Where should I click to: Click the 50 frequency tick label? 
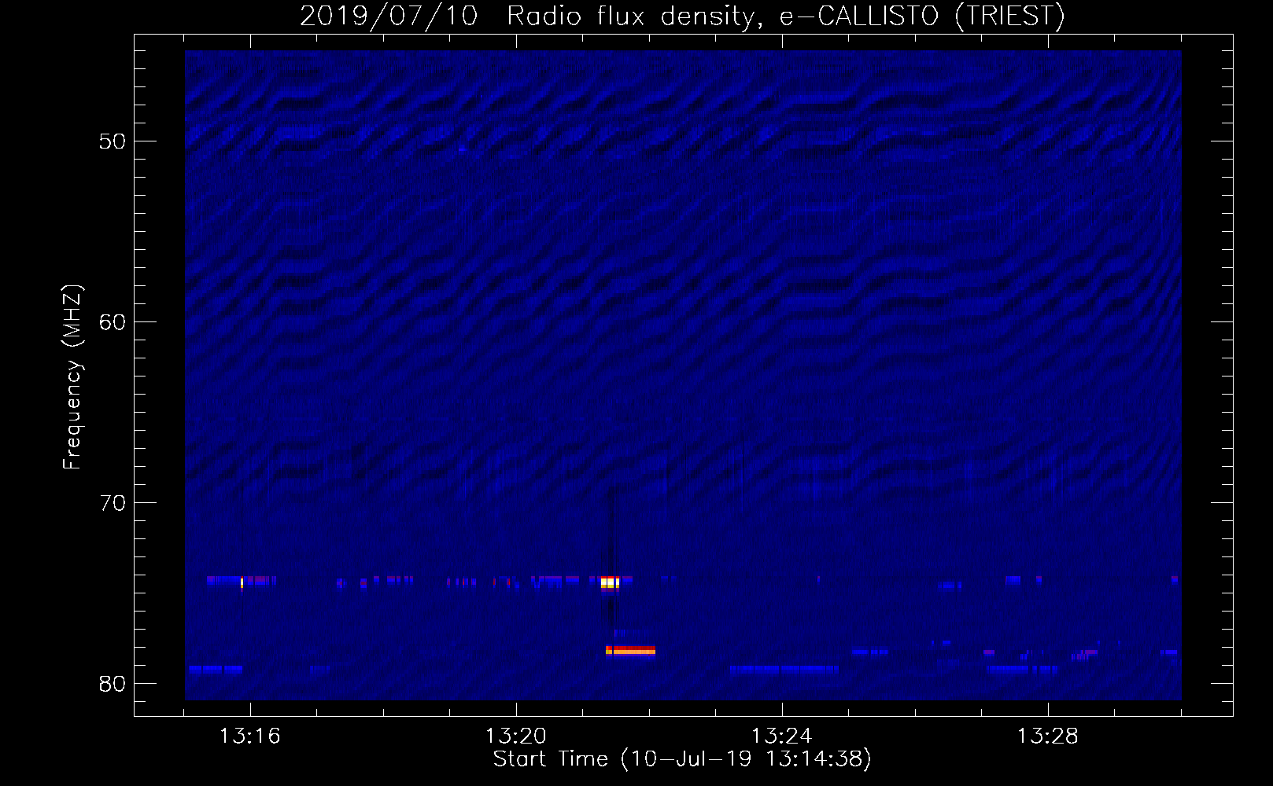[x=112, y=141]
